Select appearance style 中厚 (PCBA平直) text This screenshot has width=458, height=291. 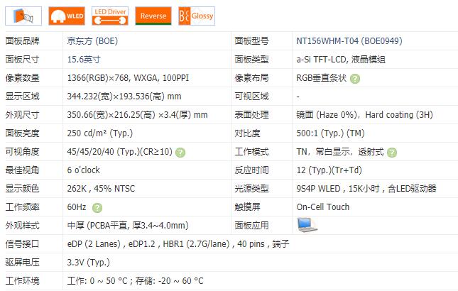(x=128, y=225)
